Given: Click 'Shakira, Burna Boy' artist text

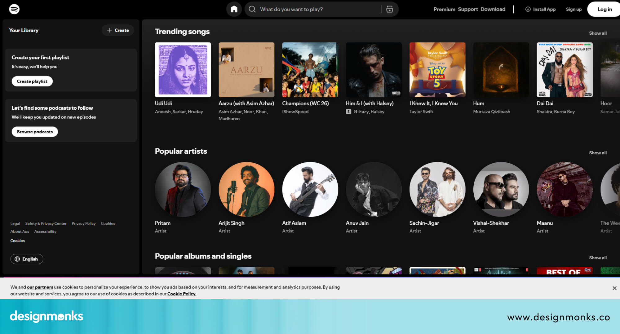Looking at the screenshot, I should tap(556, 112).
